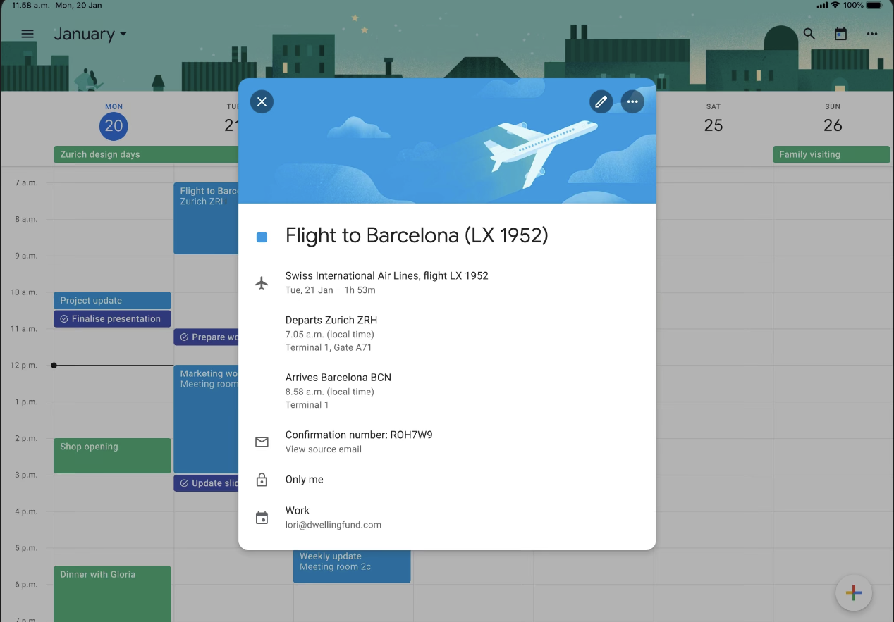The image size is (894, 622).
Task: Open the View source email link
Action: (x=324, y=449)
